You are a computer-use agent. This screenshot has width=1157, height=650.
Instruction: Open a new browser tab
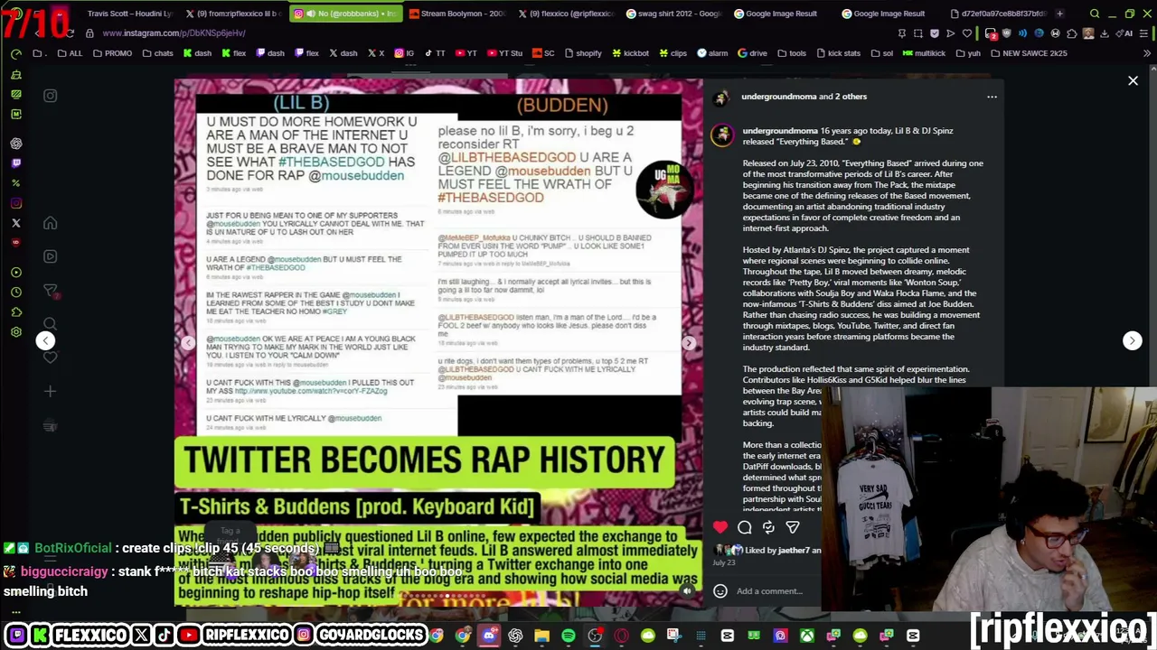click(x=1059, y=14)
